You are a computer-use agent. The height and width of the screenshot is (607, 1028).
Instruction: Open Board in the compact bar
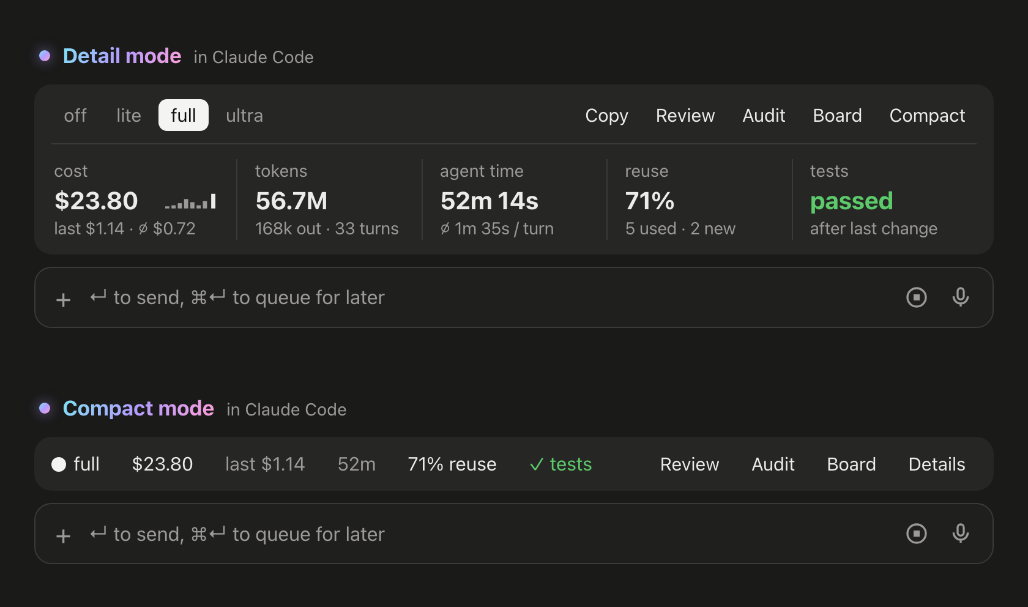(x=851, y=464)
